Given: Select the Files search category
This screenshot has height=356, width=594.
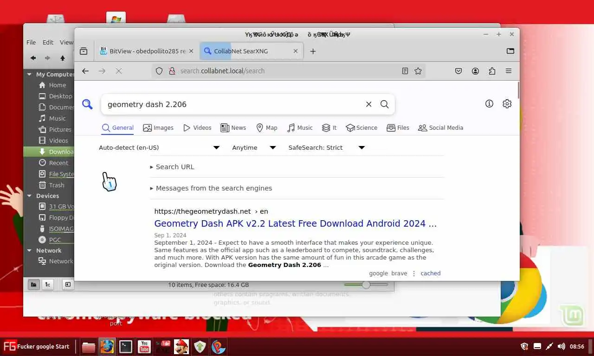Looking at the screenshot, I should tap(398, 128).
